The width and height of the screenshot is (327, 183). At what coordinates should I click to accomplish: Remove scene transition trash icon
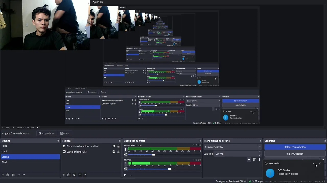(x=254, y=159)
